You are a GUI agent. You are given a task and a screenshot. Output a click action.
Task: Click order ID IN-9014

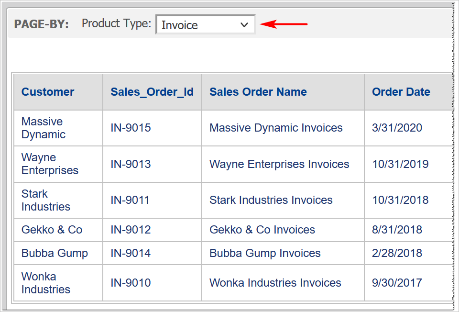pos(131,253)
